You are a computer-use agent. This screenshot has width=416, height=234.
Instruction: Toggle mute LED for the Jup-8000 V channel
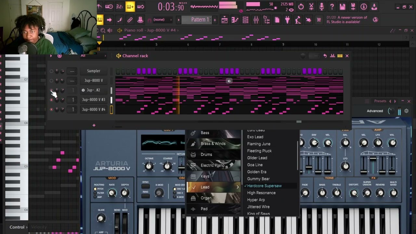coord(51,81)
